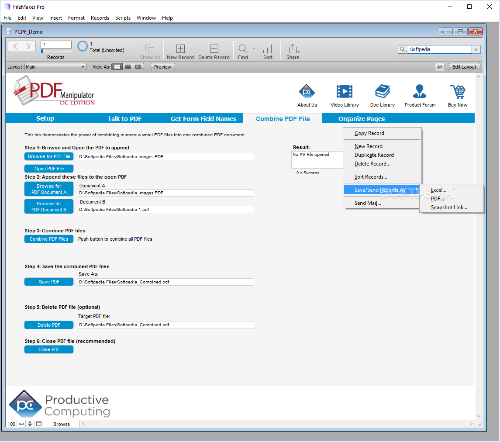Choose Snapshot Link... in submenu

click(x=452, y=207)
